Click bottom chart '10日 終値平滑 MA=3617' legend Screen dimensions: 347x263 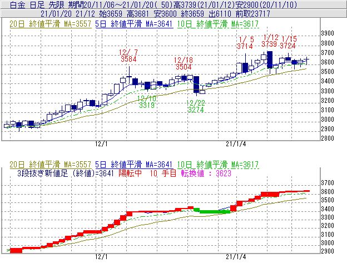pos(218,165)
